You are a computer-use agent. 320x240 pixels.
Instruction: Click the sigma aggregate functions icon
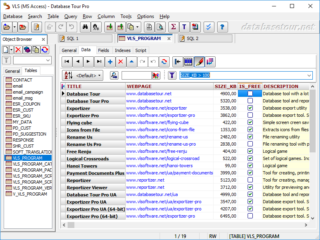(173, 27)
